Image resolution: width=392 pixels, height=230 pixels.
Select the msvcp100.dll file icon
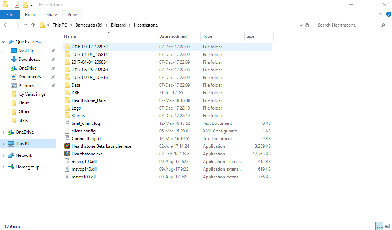(x=67, y=162)
